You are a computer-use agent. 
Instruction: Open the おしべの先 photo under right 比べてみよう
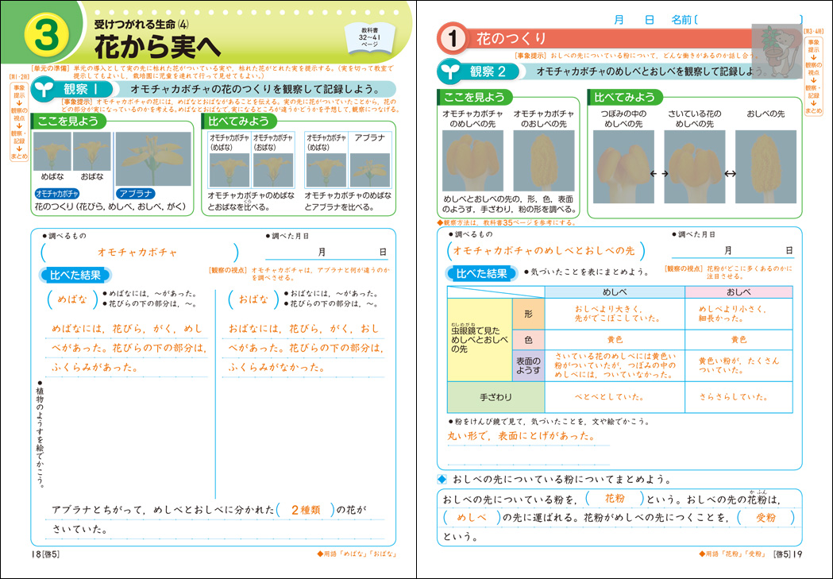tap(766, 167)
